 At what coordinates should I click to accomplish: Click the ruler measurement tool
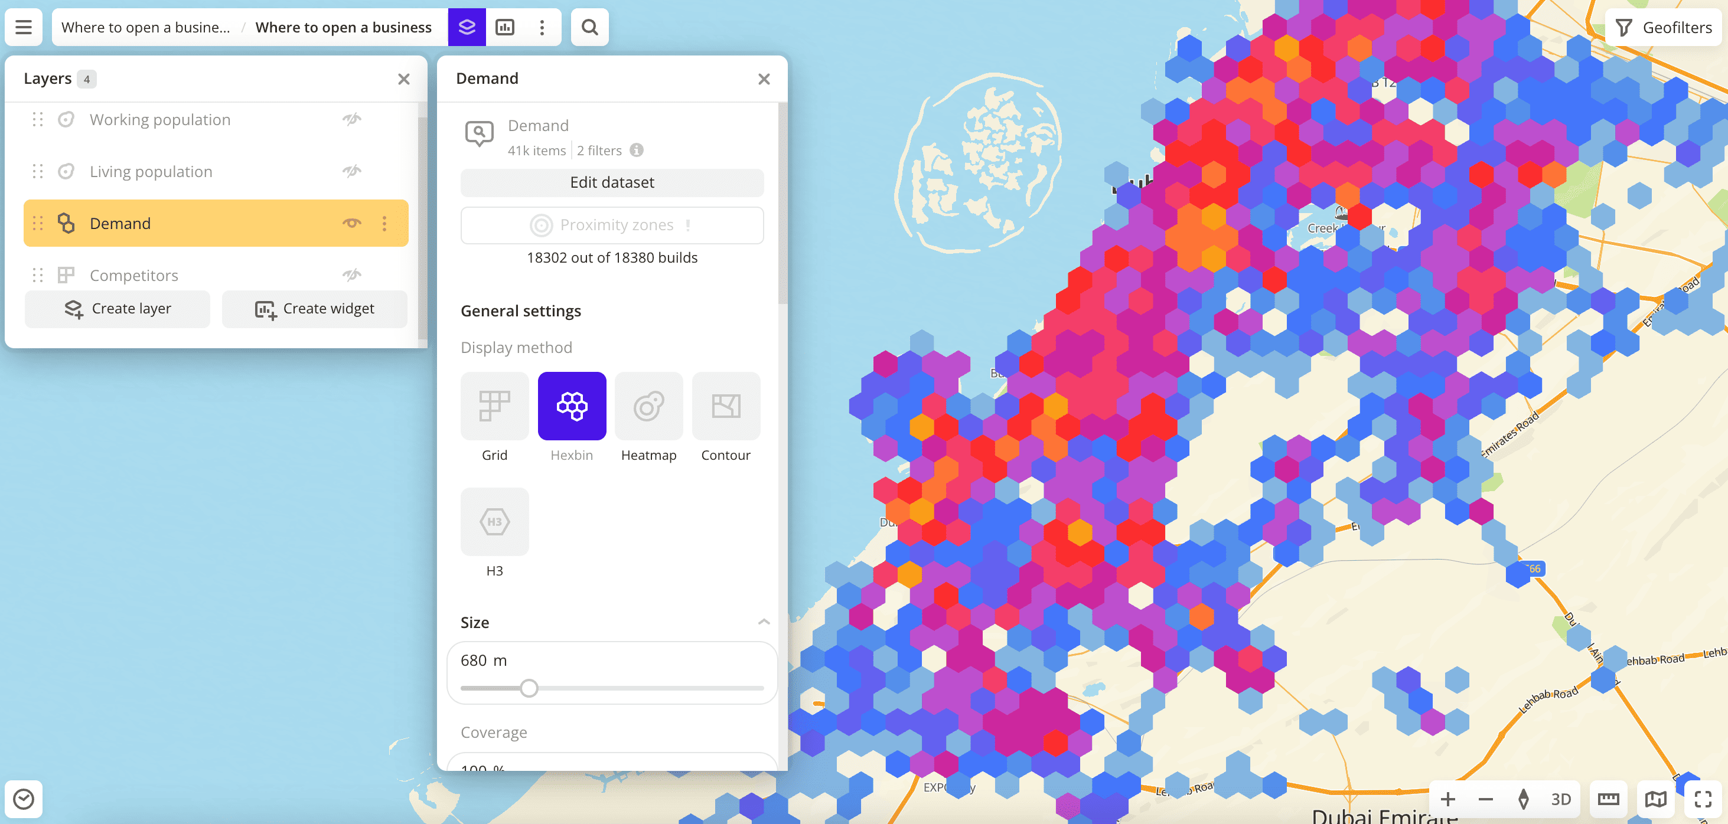(x=1608, y=799)
